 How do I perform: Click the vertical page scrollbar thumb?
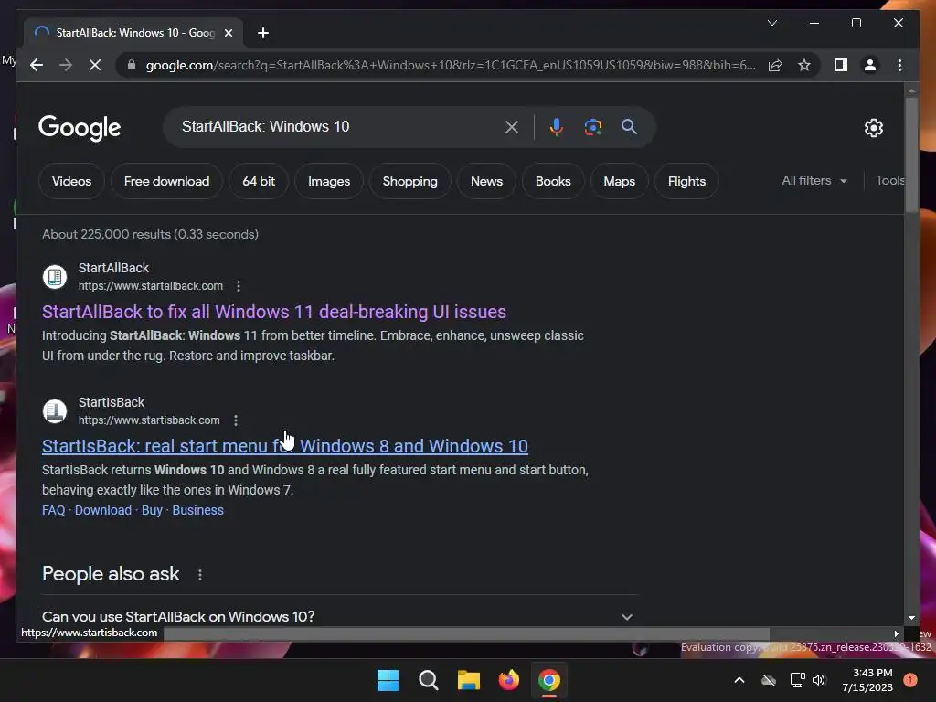point(911,154)
